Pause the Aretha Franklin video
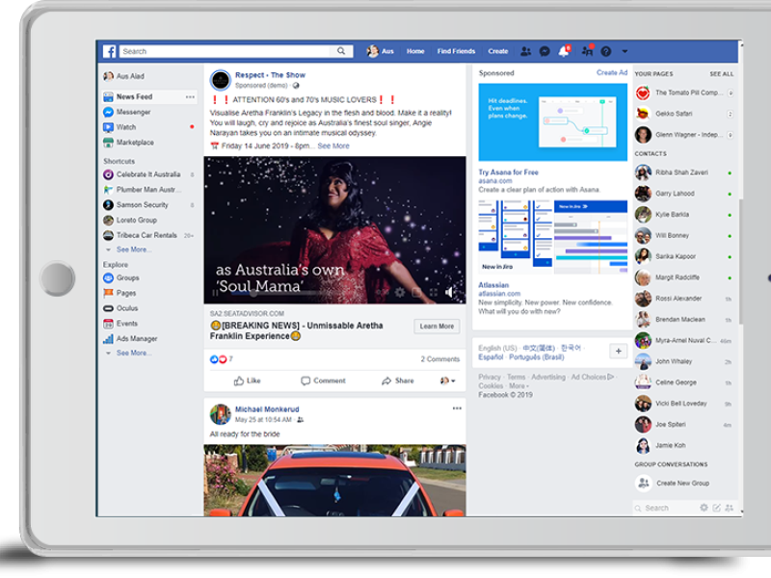771x578 pixels. (215, 293)
